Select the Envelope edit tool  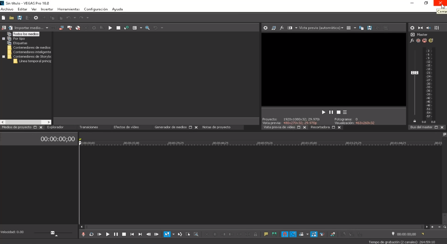click(x=180, y=234)
